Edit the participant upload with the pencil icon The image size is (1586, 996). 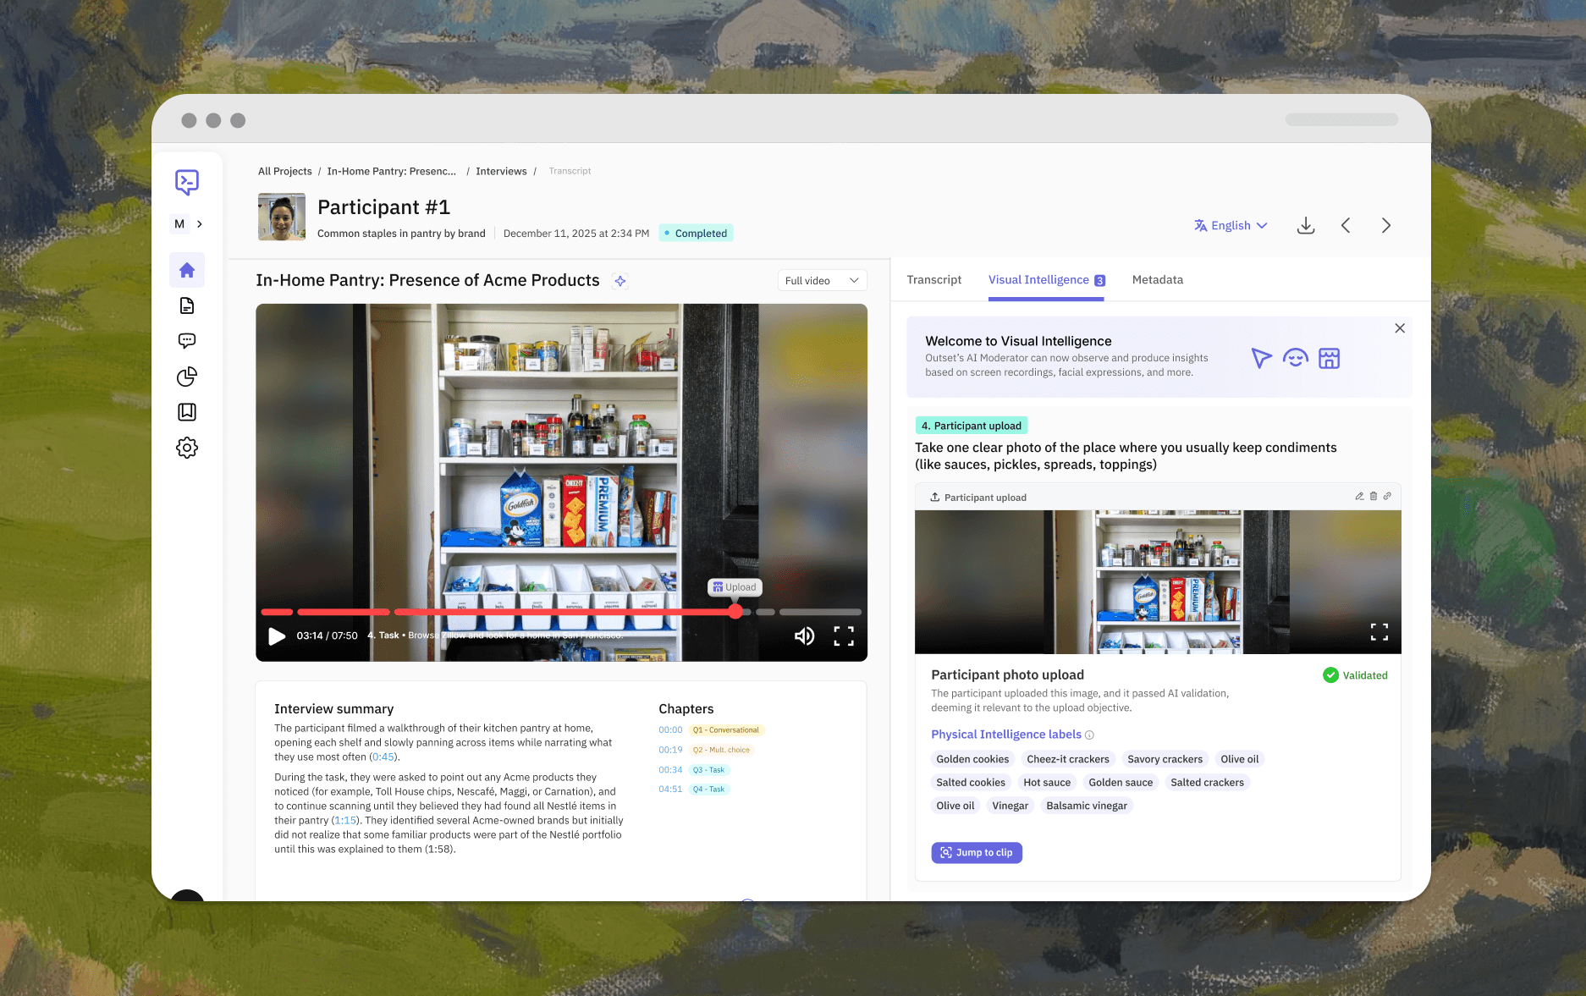(x=1359, y=497)
